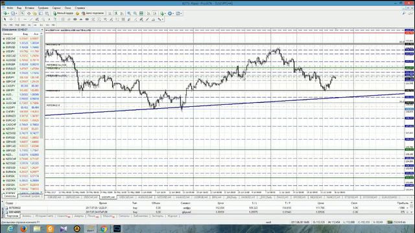Zoom out on the chart
The width and height of the screenshot is (415, 233).
coord(135,13)
